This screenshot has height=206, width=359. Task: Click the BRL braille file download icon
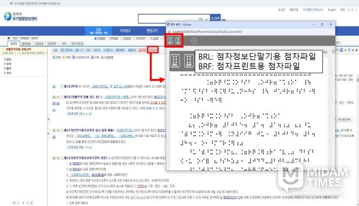pos(170,41)
